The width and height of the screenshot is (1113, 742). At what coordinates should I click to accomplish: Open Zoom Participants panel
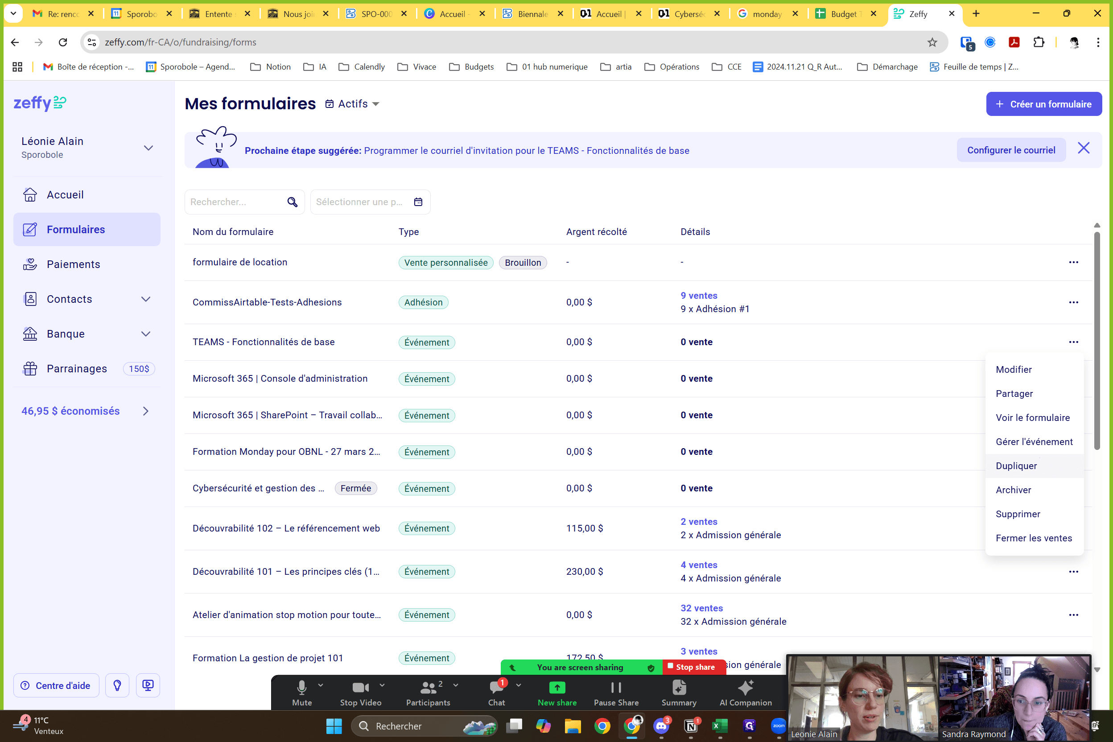428,693
